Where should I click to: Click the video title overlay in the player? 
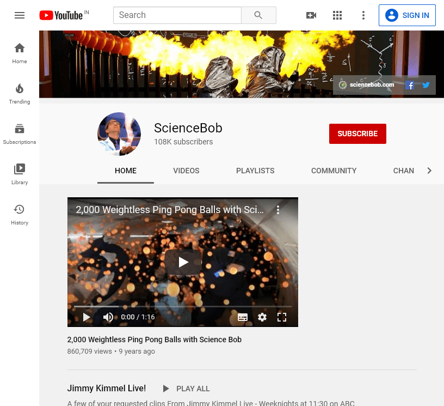pyautogui.click(x=170, y=210)
